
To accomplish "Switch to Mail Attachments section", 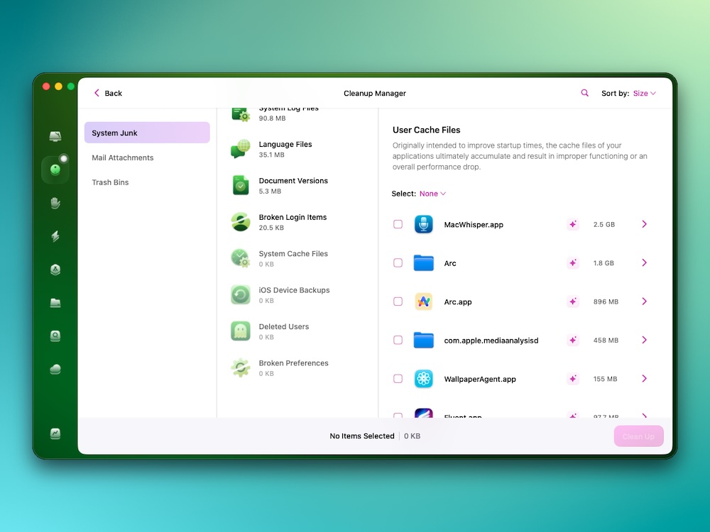I will pos(122,157).
